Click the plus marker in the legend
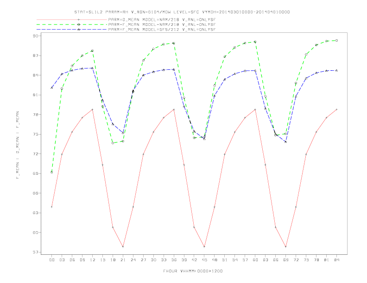The width and height of the screenshot is (367, 283). click(x=79, y=19)
